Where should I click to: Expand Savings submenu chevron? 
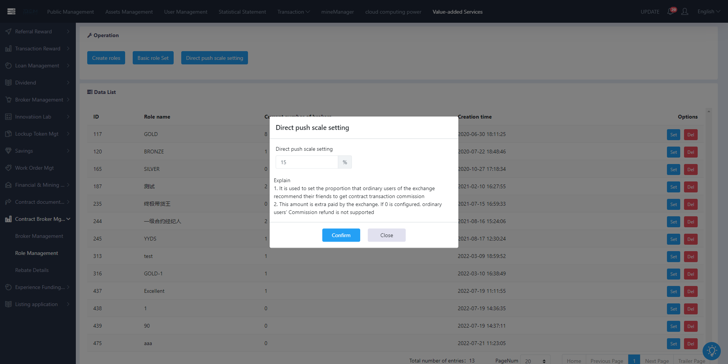[x=68, y=151]
